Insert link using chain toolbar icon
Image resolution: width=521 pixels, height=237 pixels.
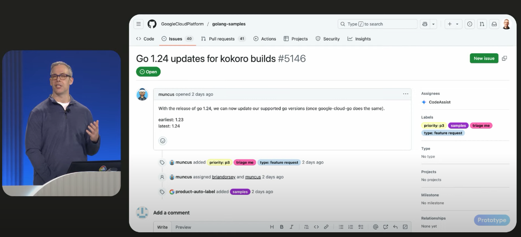(x=326, y=227)
